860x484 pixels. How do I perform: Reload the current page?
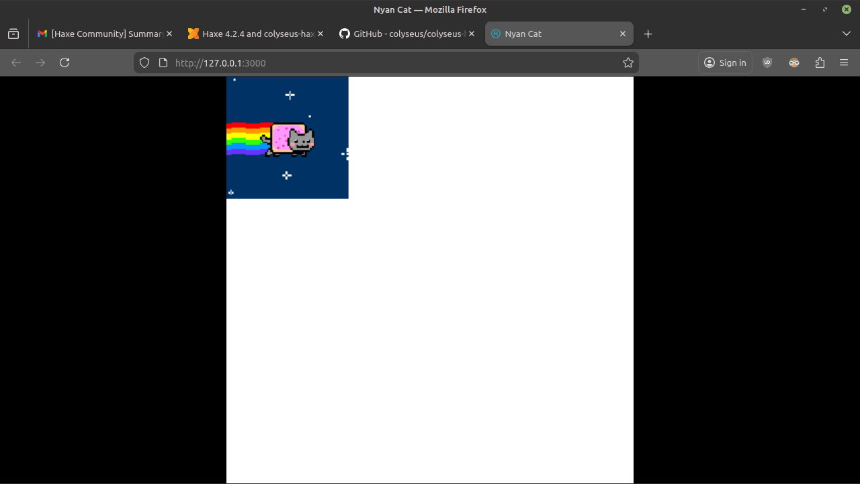pos(64,63)
